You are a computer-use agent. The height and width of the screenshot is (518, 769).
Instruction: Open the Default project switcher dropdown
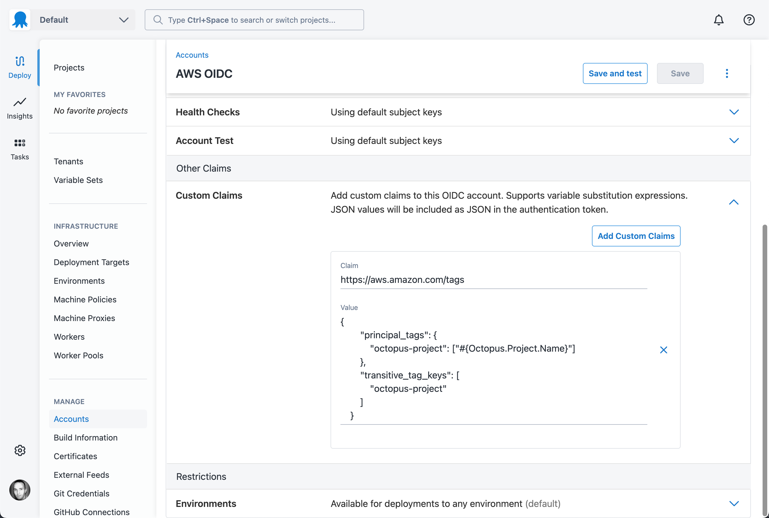[x=124, y=20]
